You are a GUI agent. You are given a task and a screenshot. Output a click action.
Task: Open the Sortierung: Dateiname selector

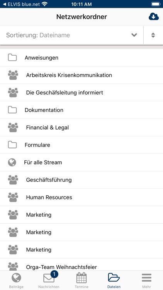[x=72, y=35]
